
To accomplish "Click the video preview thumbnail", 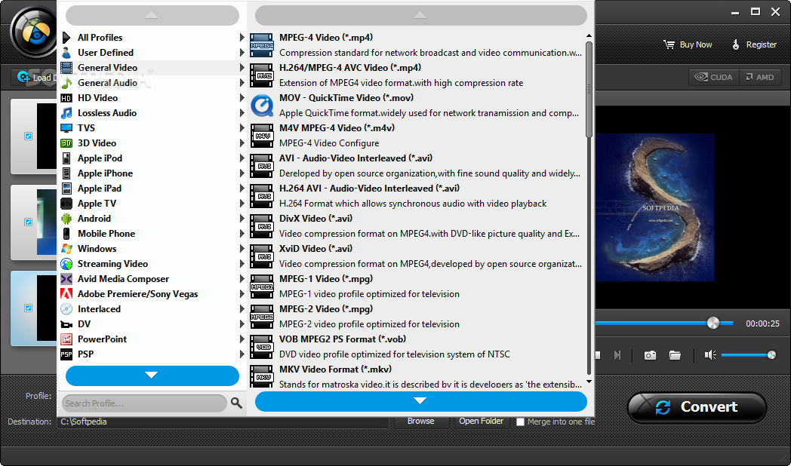I will (x=655, y=207).
